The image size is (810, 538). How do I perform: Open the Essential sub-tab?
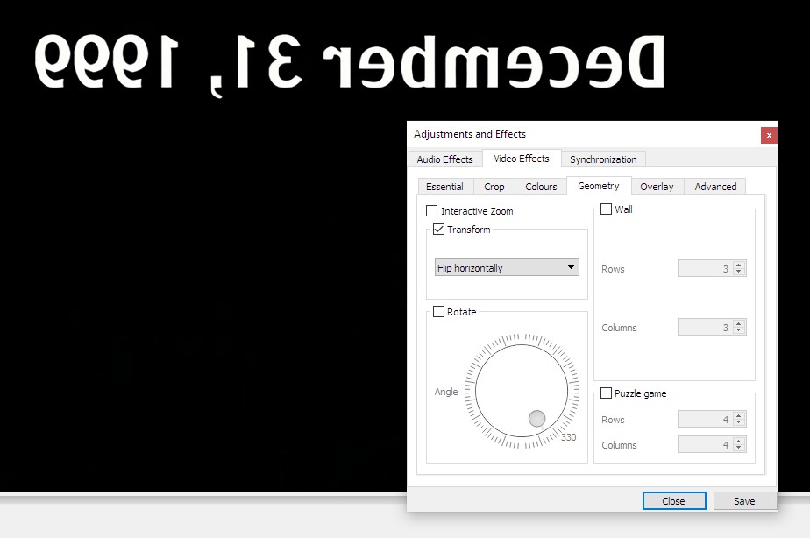pos(444,187)
